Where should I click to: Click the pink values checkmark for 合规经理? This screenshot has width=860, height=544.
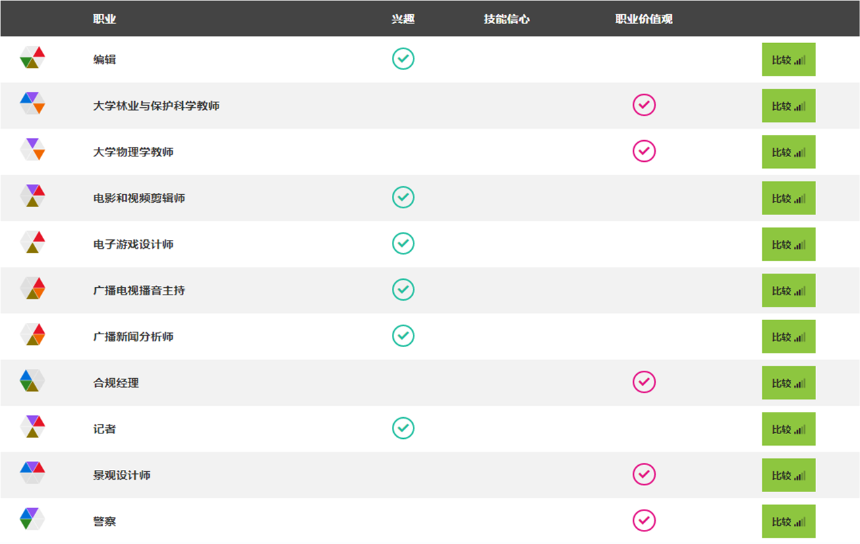(x=644, y=382)
